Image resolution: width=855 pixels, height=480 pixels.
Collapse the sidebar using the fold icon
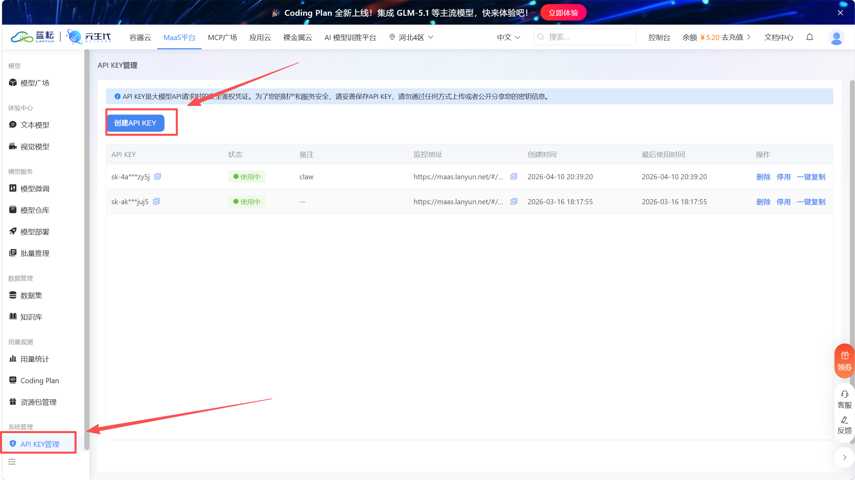point(12,462)
